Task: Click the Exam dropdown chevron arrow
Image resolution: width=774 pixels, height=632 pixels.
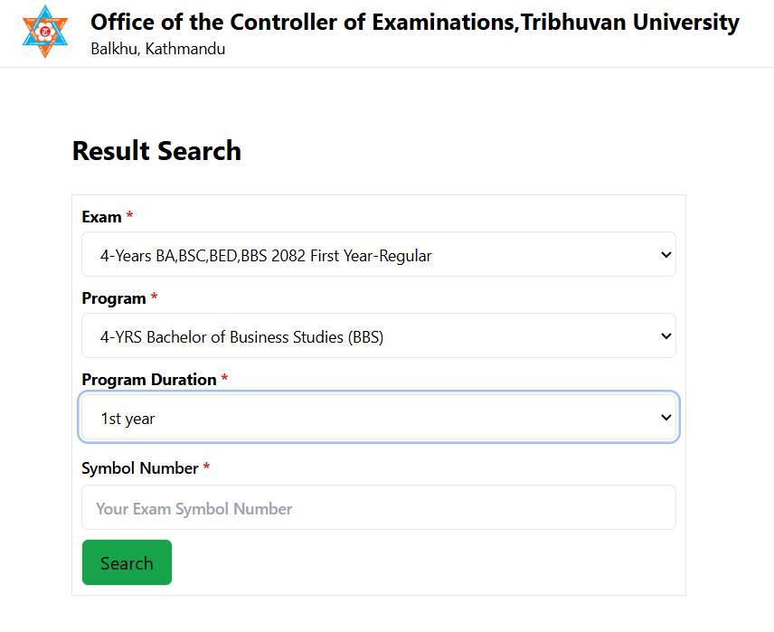Action: [664, 254]
